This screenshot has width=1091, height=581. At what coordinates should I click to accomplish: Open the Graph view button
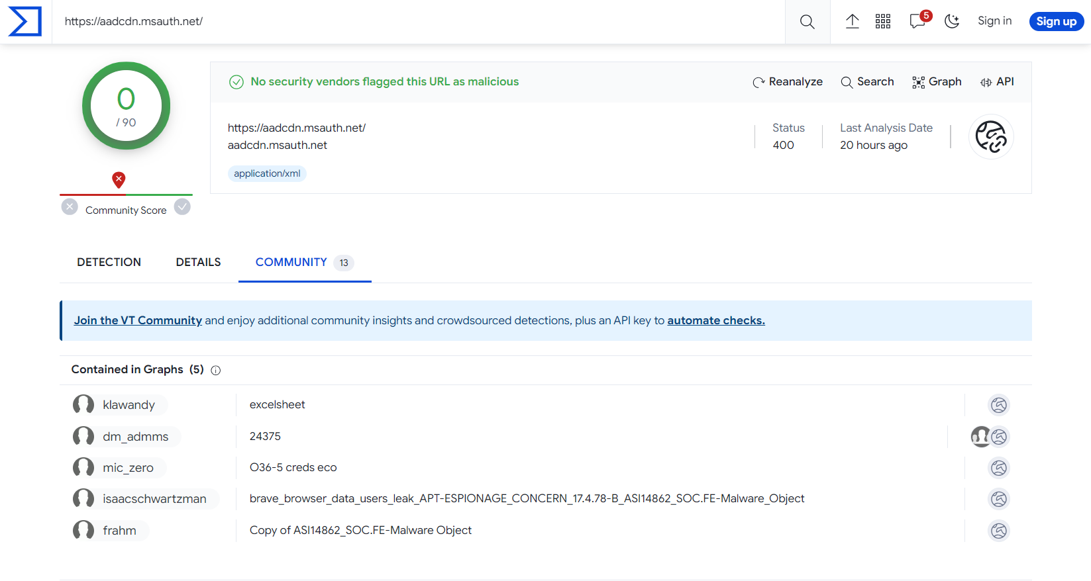coord(937,81)
